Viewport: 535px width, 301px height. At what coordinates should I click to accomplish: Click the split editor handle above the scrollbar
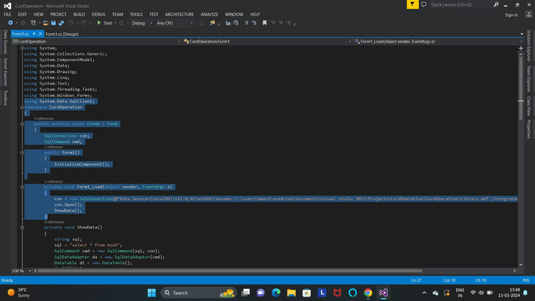(x=521, y=48)
